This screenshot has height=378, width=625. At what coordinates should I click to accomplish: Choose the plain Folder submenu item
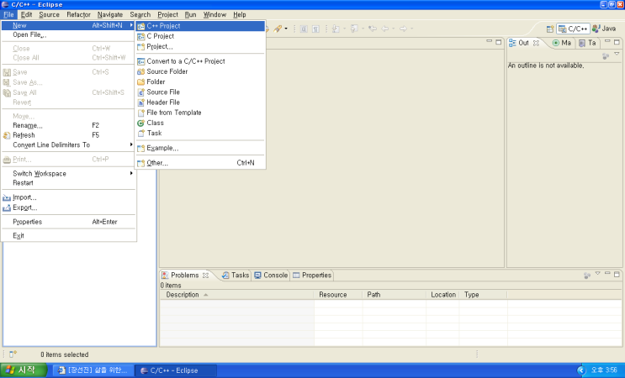[x=200, y=82]
